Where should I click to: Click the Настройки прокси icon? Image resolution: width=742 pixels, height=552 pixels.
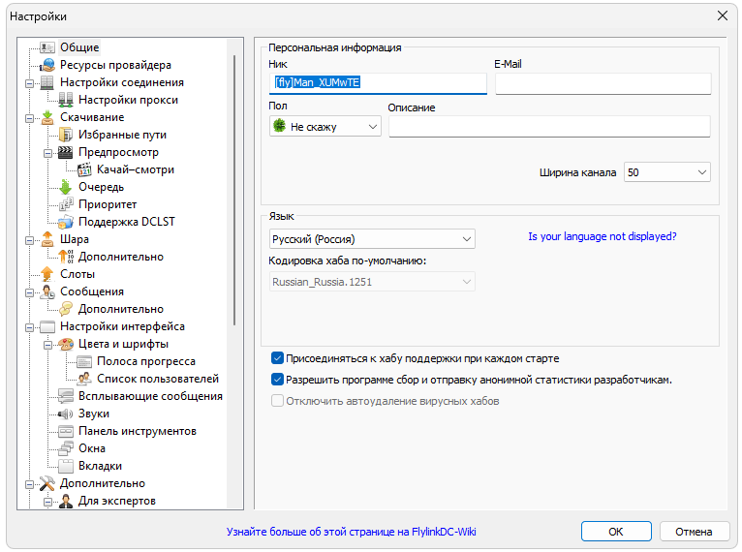tap(66, 100)
